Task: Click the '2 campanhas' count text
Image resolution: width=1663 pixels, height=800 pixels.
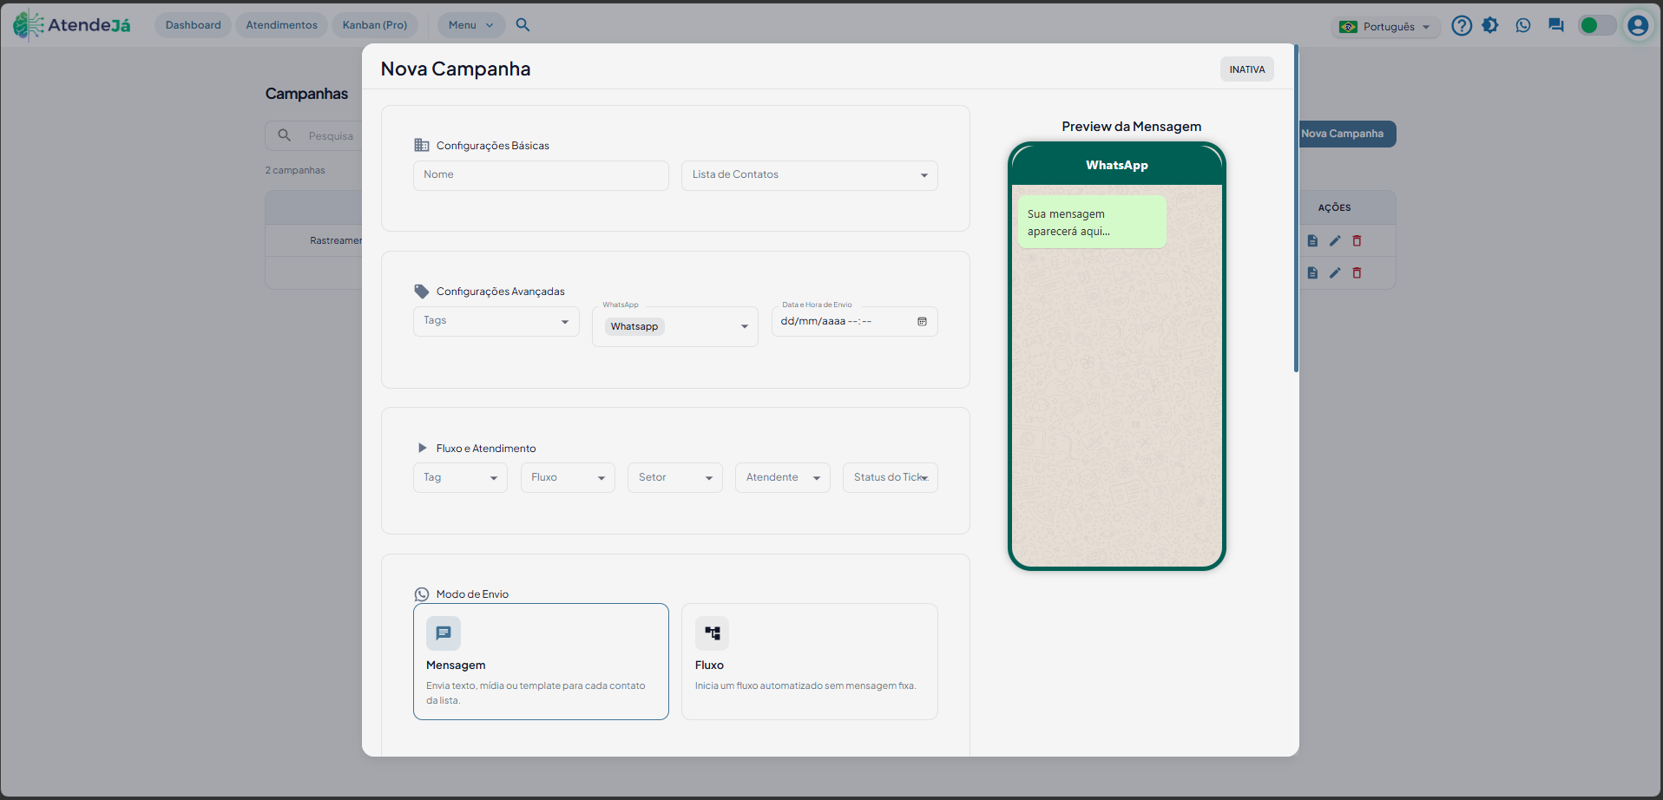Action: (295, 170)
